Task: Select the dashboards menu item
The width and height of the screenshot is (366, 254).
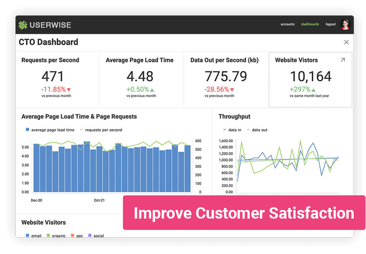Action: [x=310, y=24]
